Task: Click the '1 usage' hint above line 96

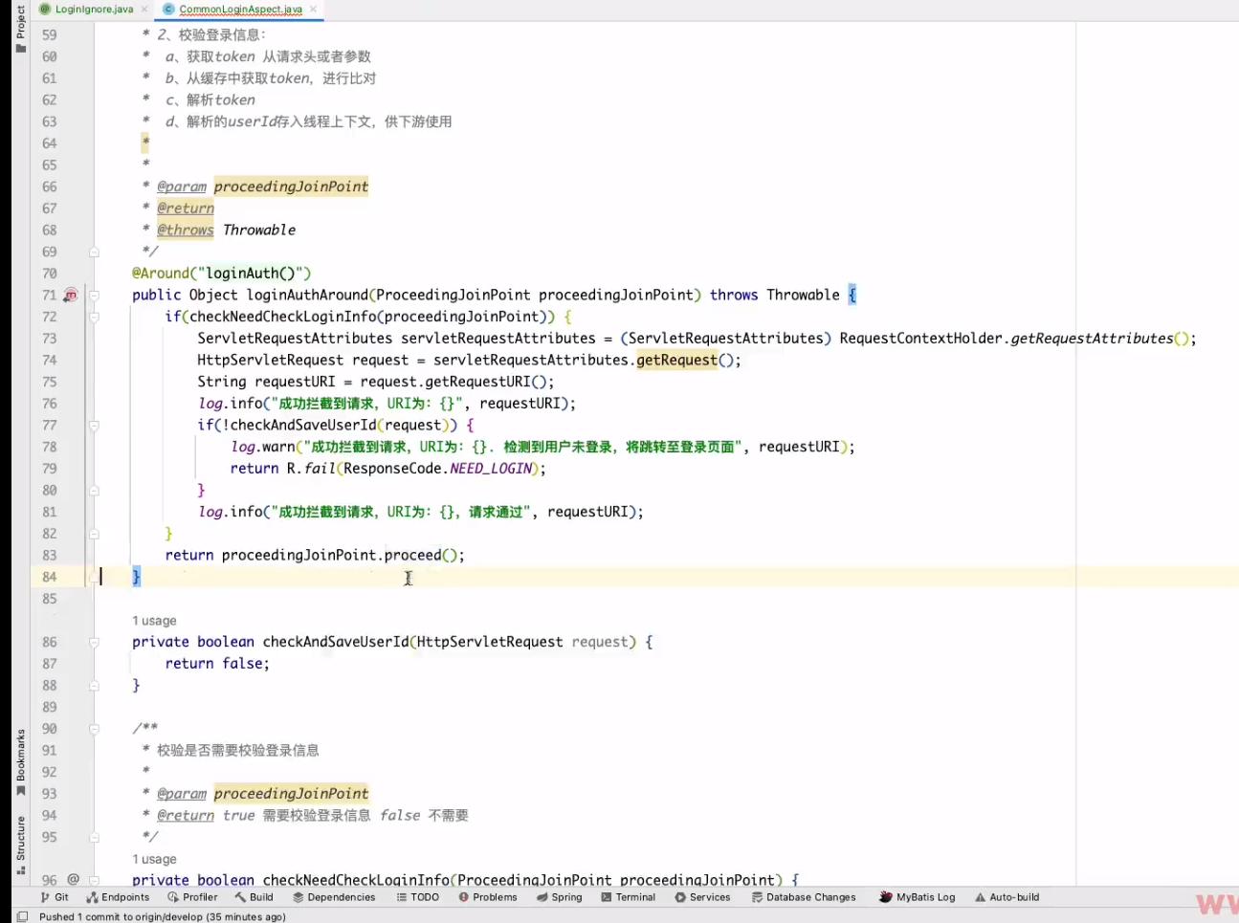Action: pyautogui.click(x=154, y=859)
